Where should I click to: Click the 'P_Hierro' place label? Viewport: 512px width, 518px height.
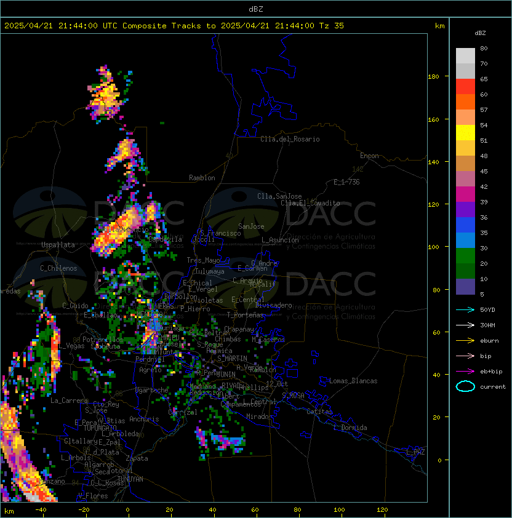click(x=195, y=309)
